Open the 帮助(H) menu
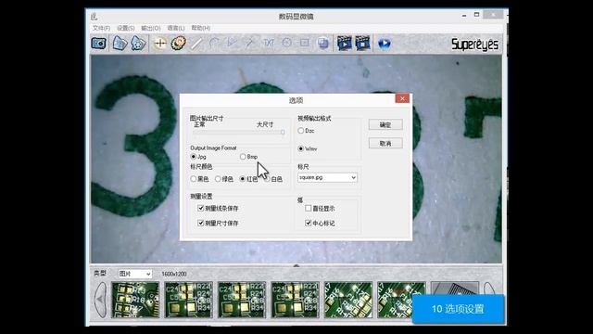 point(201,28)
